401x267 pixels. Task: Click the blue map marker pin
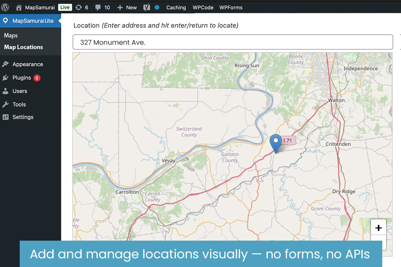click(276, 143)
